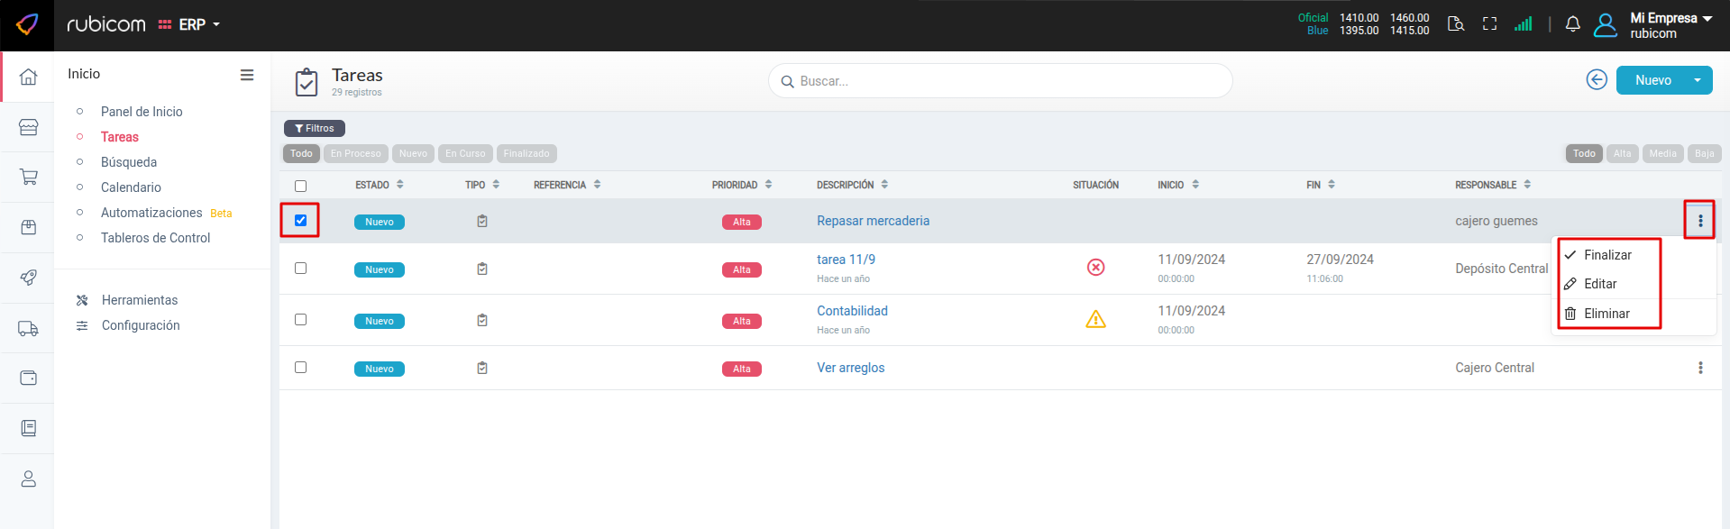Open the Contabilidad task link
The image size is (1730, 529).
(852, 311)
